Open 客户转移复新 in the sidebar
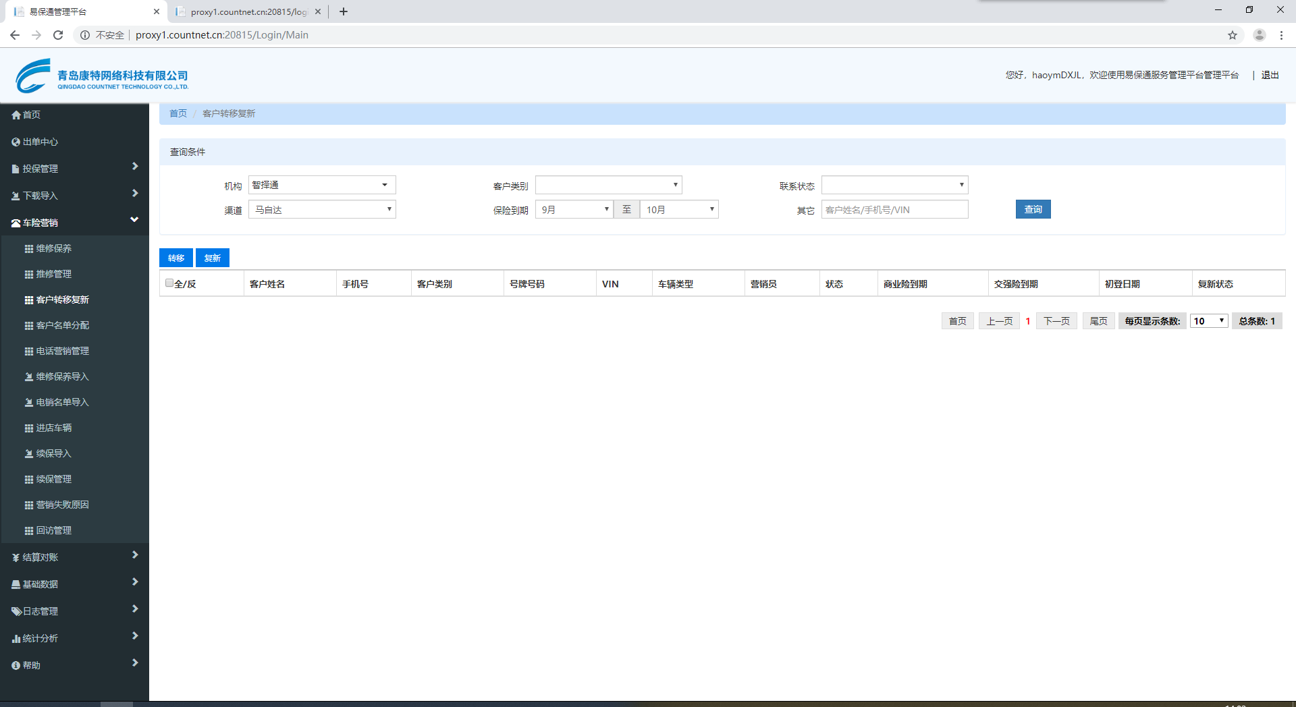This screenshot has width=1296, height=707. point(62,300)
